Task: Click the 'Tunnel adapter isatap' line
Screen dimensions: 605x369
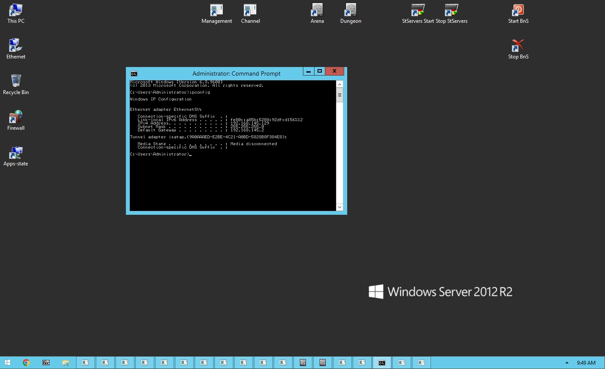Action: (208, 137)
